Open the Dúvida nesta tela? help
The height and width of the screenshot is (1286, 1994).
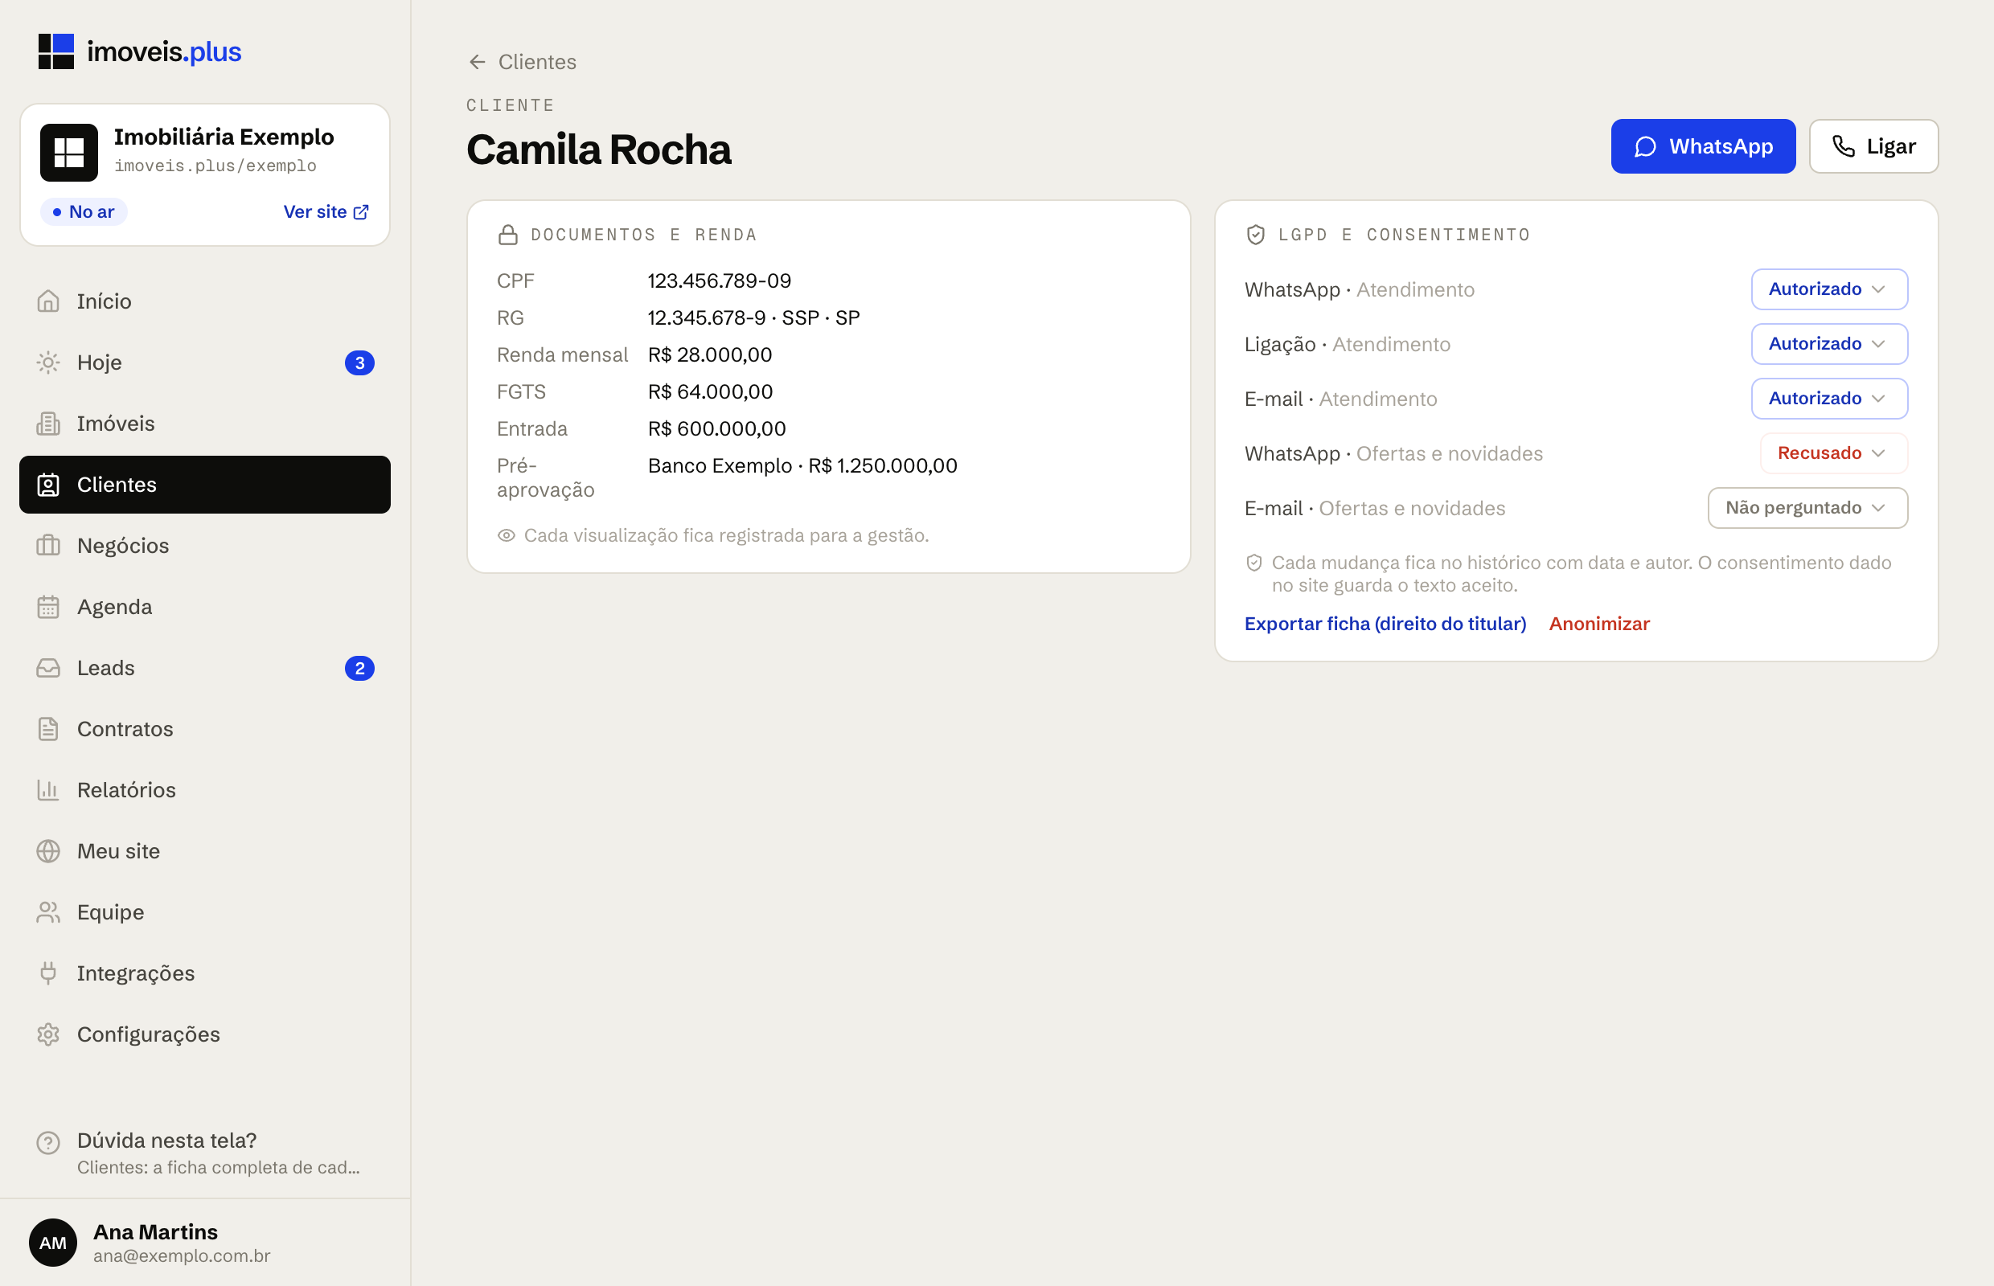point(205,1153)
